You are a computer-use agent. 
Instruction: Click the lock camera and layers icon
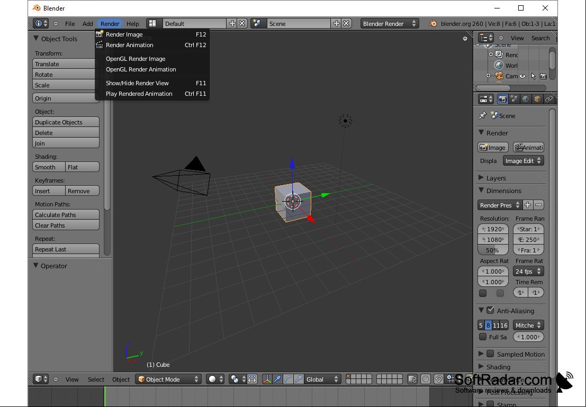412,379
